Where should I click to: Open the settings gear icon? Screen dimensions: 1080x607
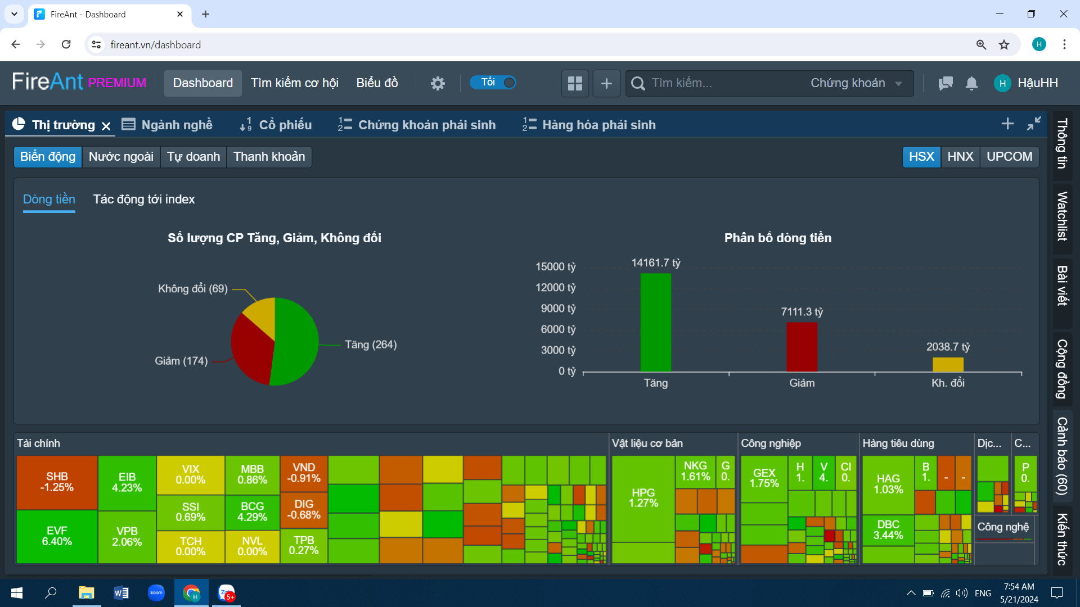tap(438, 83)
